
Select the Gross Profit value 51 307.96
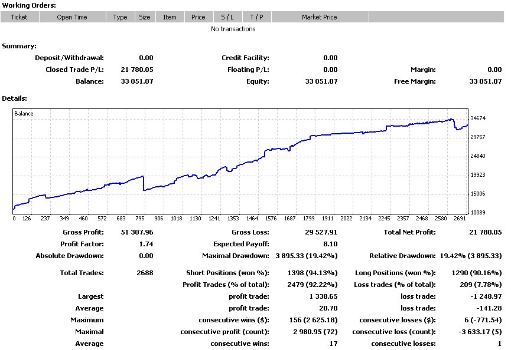137,232
